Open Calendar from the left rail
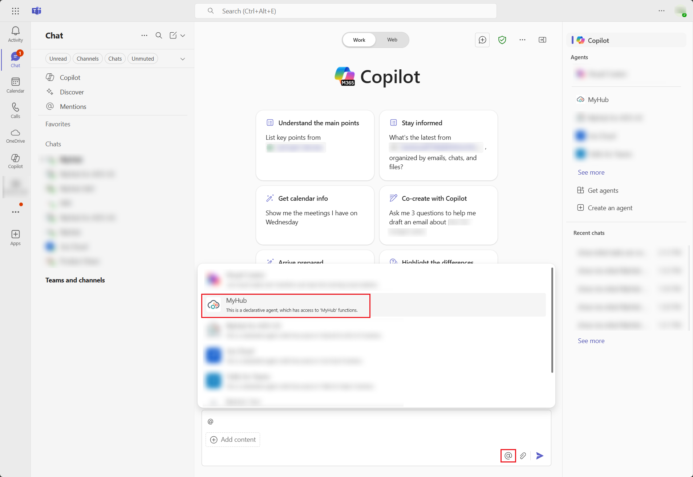This screenshot has width=693, height=477. pos(15,85)
